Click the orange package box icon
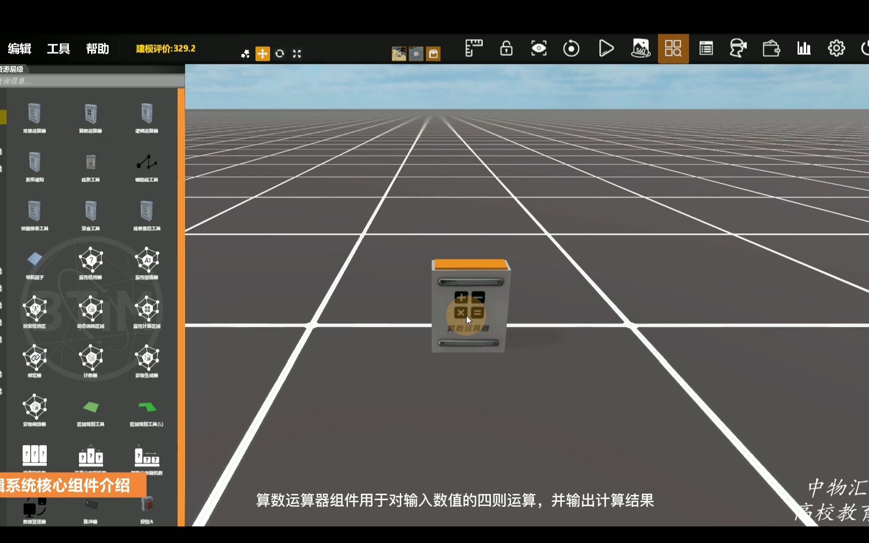Image resolution: width=869 pixels, height=543 pixels. click(x=433, y=54)
